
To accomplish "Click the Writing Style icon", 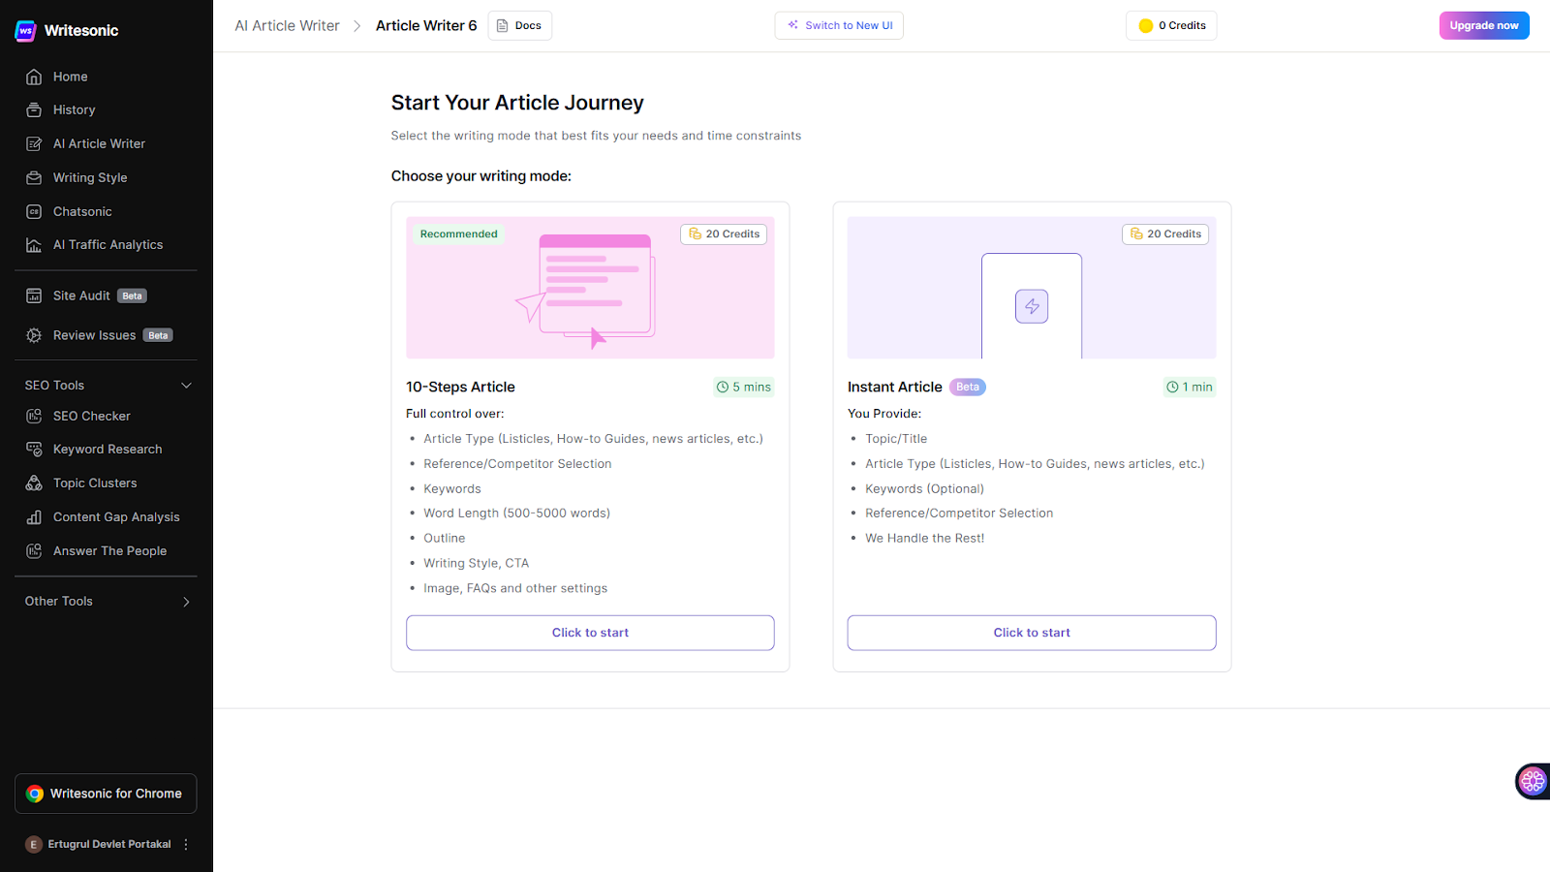I will click(34, 178).
